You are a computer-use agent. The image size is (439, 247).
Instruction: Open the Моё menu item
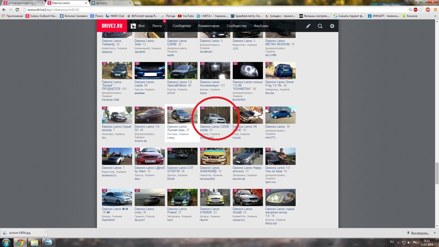pyautogui.click(x=141, y=26)
